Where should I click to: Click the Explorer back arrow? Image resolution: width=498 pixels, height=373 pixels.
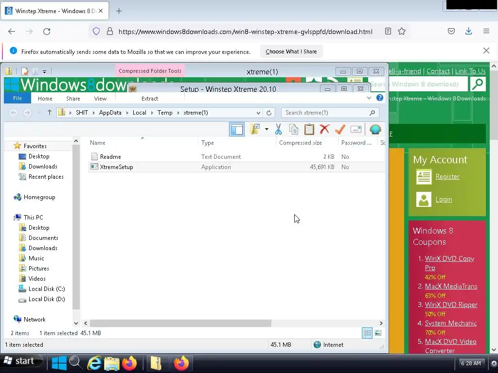[x=13, y=113]
